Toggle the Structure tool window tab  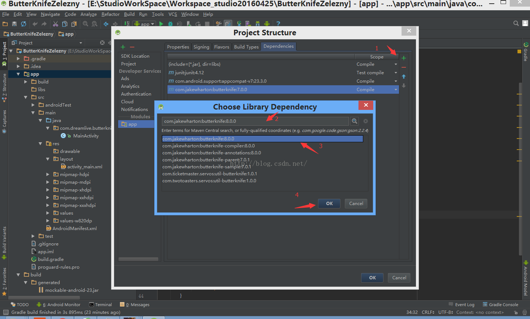pos(4,87)
